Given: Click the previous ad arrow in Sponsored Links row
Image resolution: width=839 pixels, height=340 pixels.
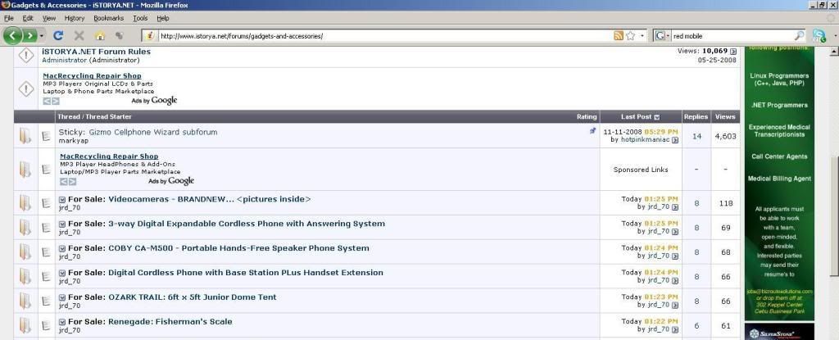Looking at the screenshot, I should pos(64,182).
